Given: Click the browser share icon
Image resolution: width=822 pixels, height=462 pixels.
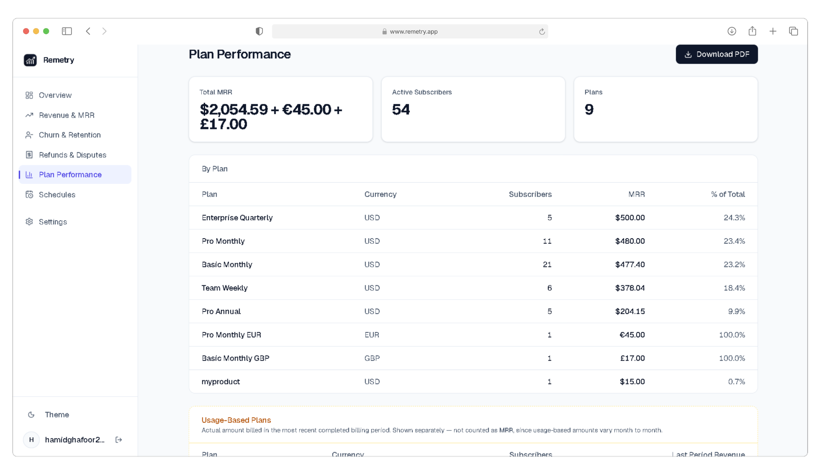Looking at the screenshot, I should click(752, 31).
